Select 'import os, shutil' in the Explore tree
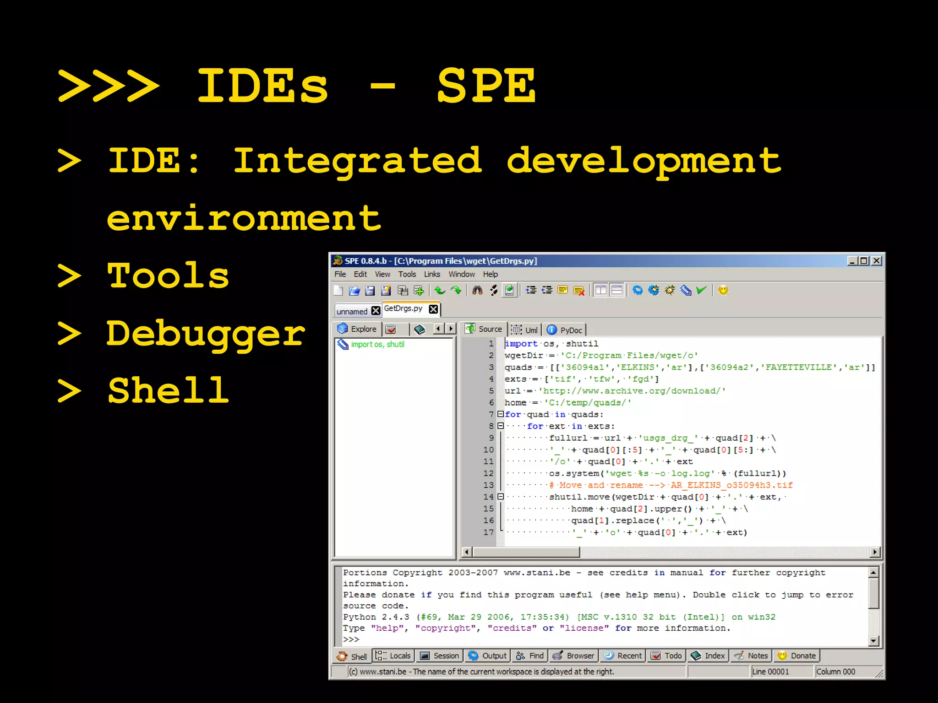938x703 pixels. coord(377,344)
